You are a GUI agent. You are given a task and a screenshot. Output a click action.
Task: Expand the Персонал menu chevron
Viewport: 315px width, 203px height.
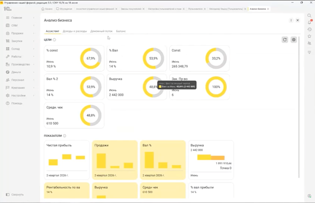[34, 80]
